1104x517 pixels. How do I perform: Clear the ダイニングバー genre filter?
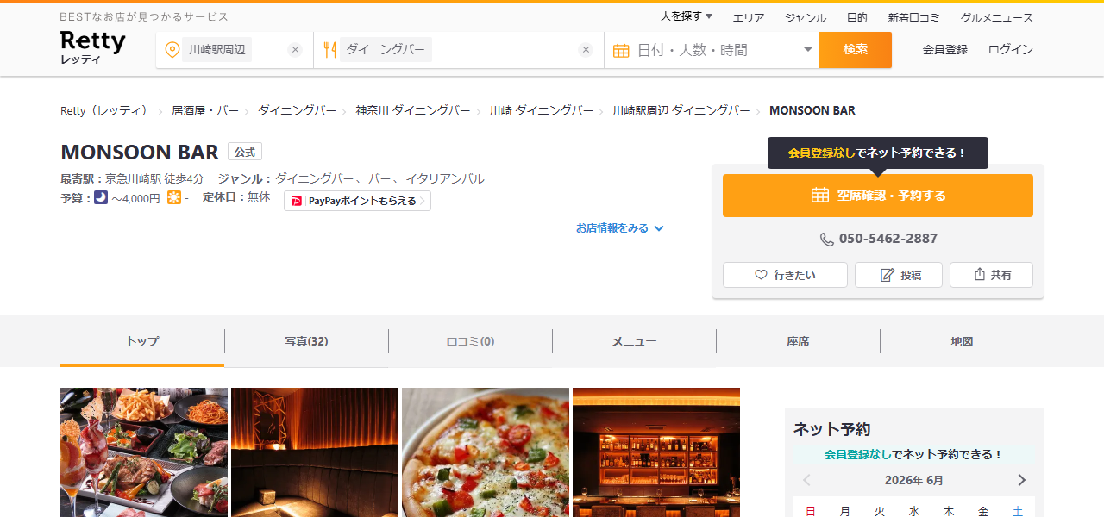[x=586, y=50]
